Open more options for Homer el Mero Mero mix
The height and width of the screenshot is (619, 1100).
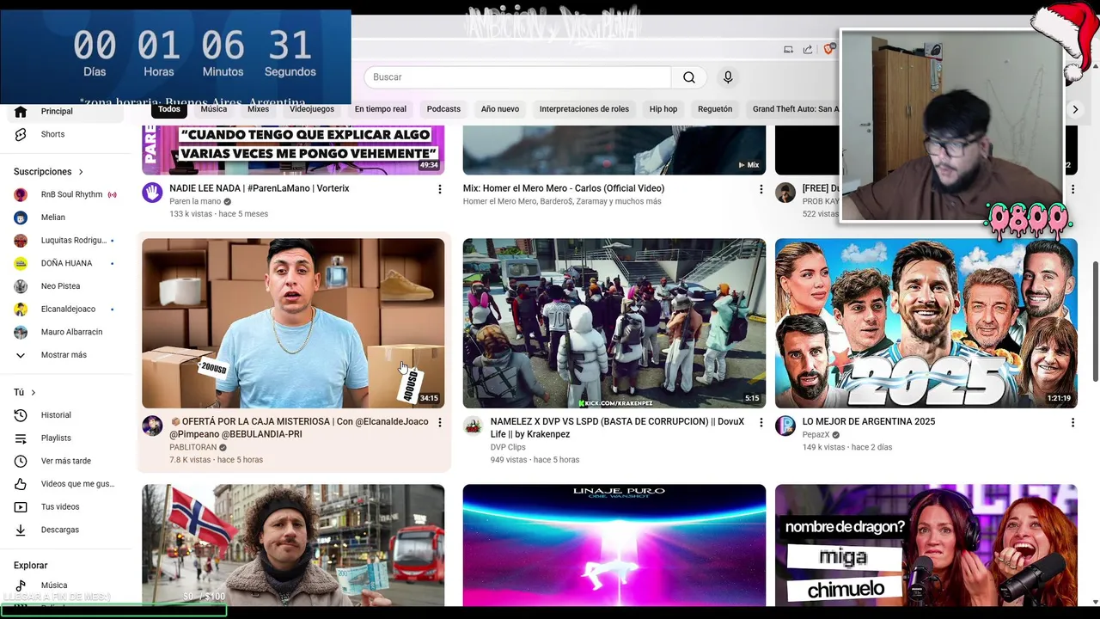761,189
